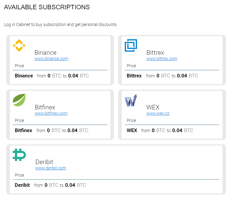Click the bold Bittrex price row label
This screenshot has width=231, height=211.
coord(134,76)
